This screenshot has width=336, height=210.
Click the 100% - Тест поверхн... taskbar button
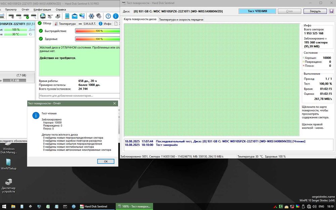[x=134, y=207]
